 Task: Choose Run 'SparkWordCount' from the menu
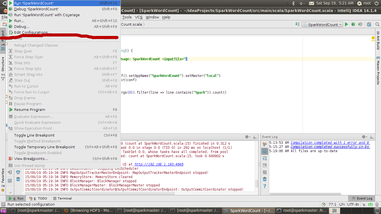pyautogui.click(x=64, y=3)
